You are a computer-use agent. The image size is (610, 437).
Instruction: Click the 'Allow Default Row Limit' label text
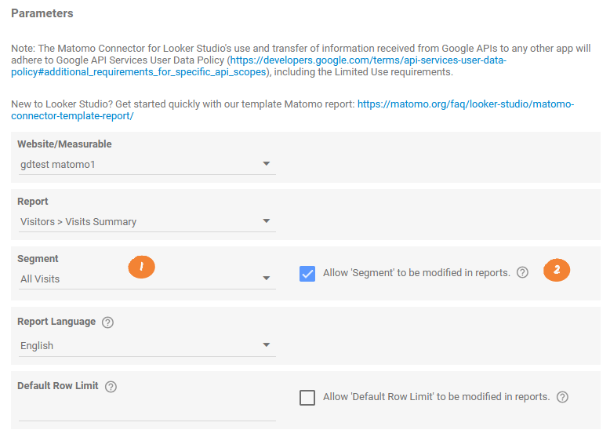[436, 397]
